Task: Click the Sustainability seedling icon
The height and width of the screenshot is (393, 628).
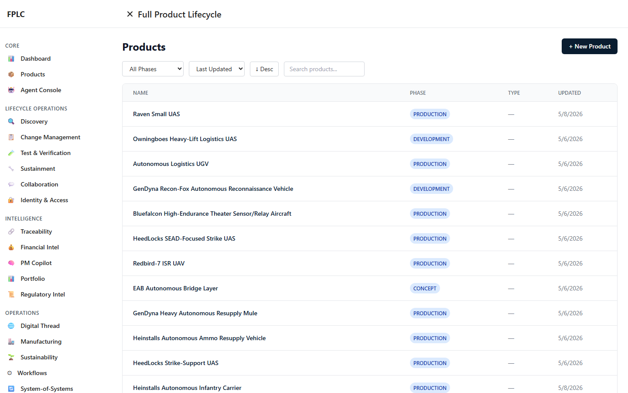Action: click(11, 357)
